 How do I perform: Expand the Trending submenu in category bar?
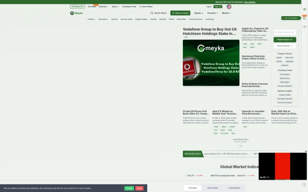(91, 19)
